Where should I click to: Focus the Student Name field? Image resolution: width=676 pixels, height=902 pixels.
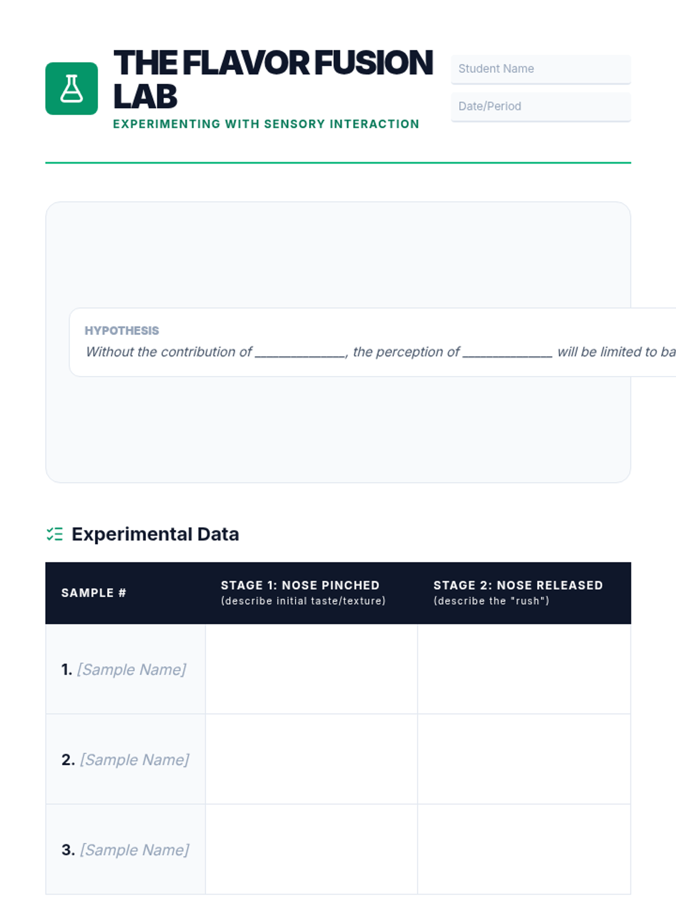[x=541, y=69]
